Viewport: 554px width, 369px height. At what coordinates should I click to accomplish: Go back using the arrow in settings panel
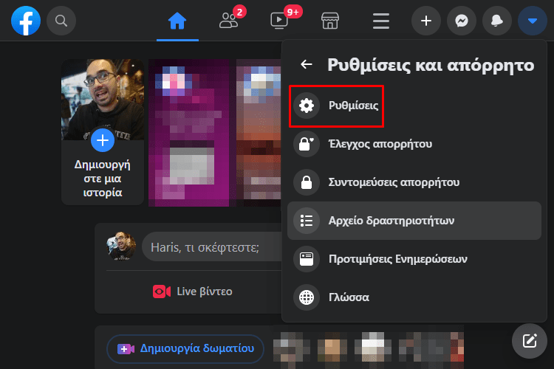(x=307, y=65)
